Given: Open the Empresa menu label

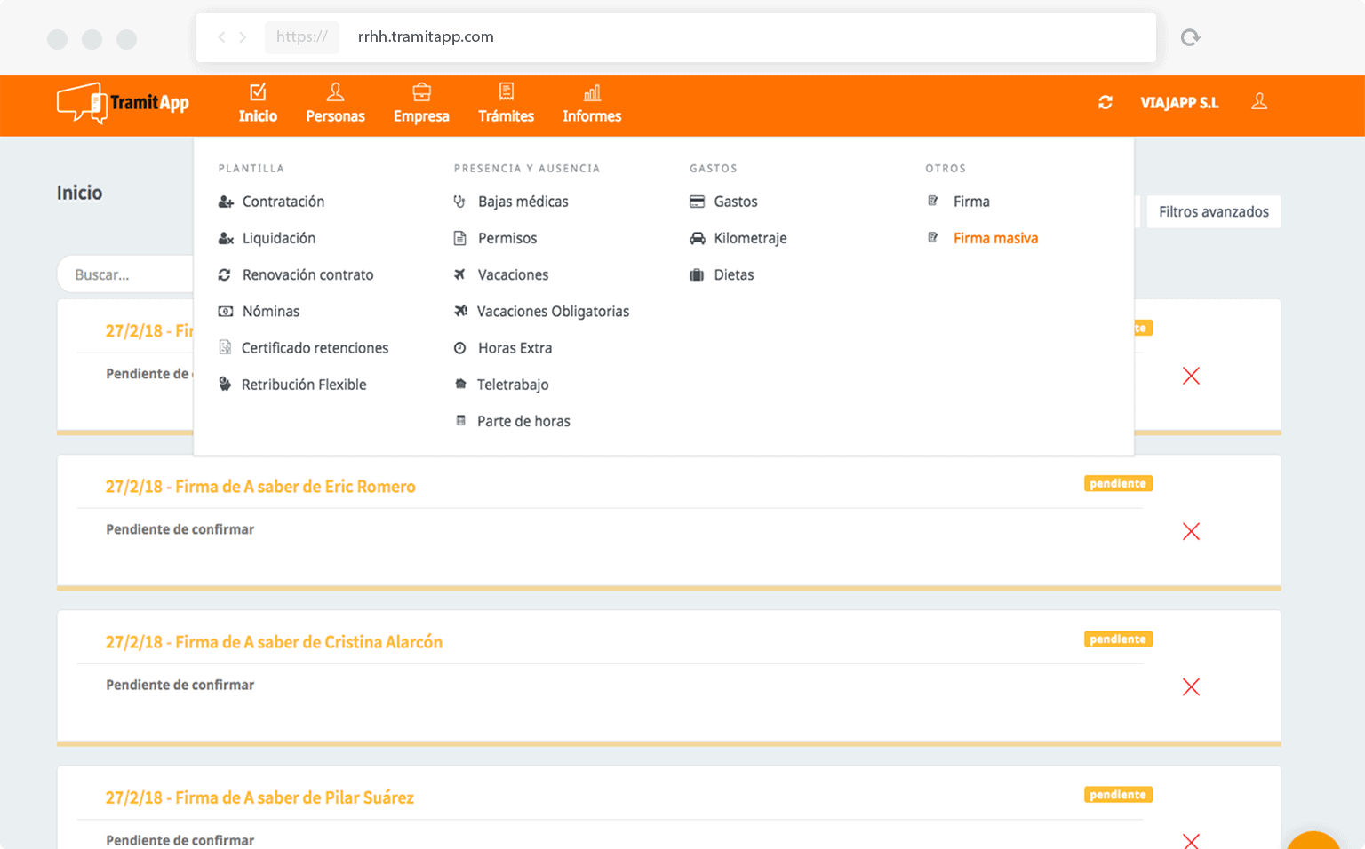Looking at the screenshot, I should pyautogui.click(x=421, y=116).
